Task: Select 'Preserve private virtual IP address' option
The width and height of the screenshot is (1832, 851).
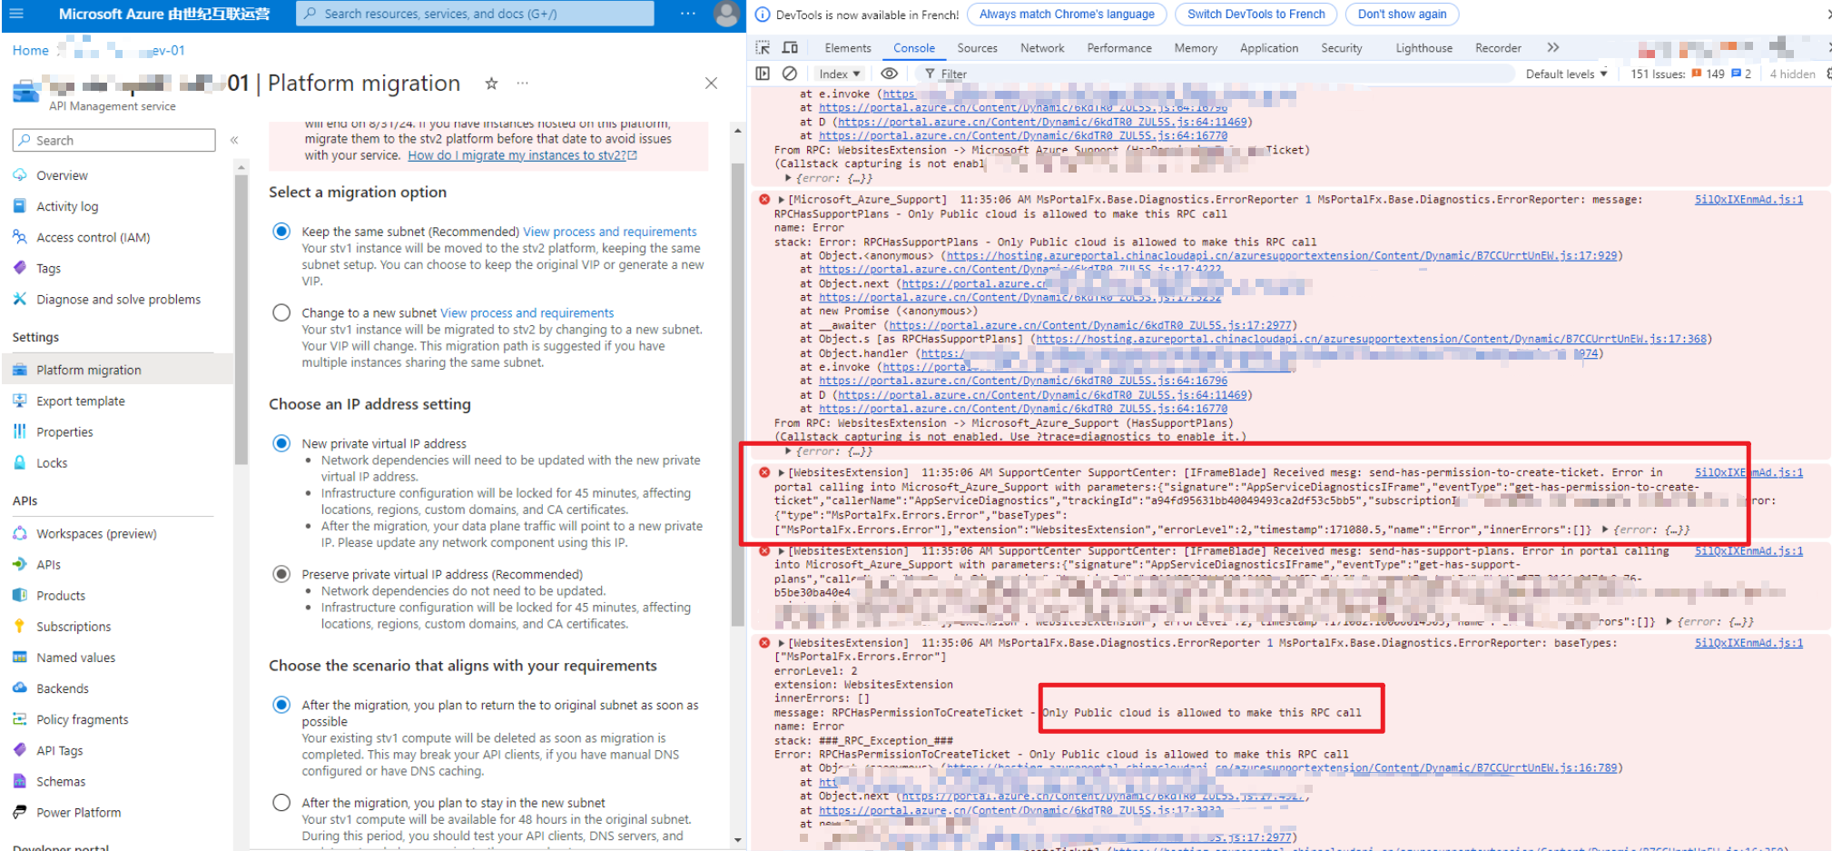Action: pos(281,574)
